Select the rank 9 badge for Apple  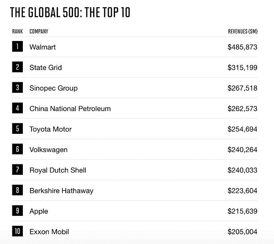tap(17, 211)
